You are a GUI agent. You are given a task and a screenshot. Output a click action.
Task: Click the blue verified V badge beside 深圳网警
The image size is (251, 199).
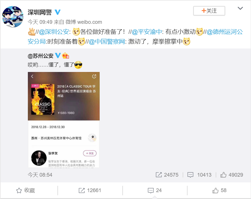[x=58, y=12]
